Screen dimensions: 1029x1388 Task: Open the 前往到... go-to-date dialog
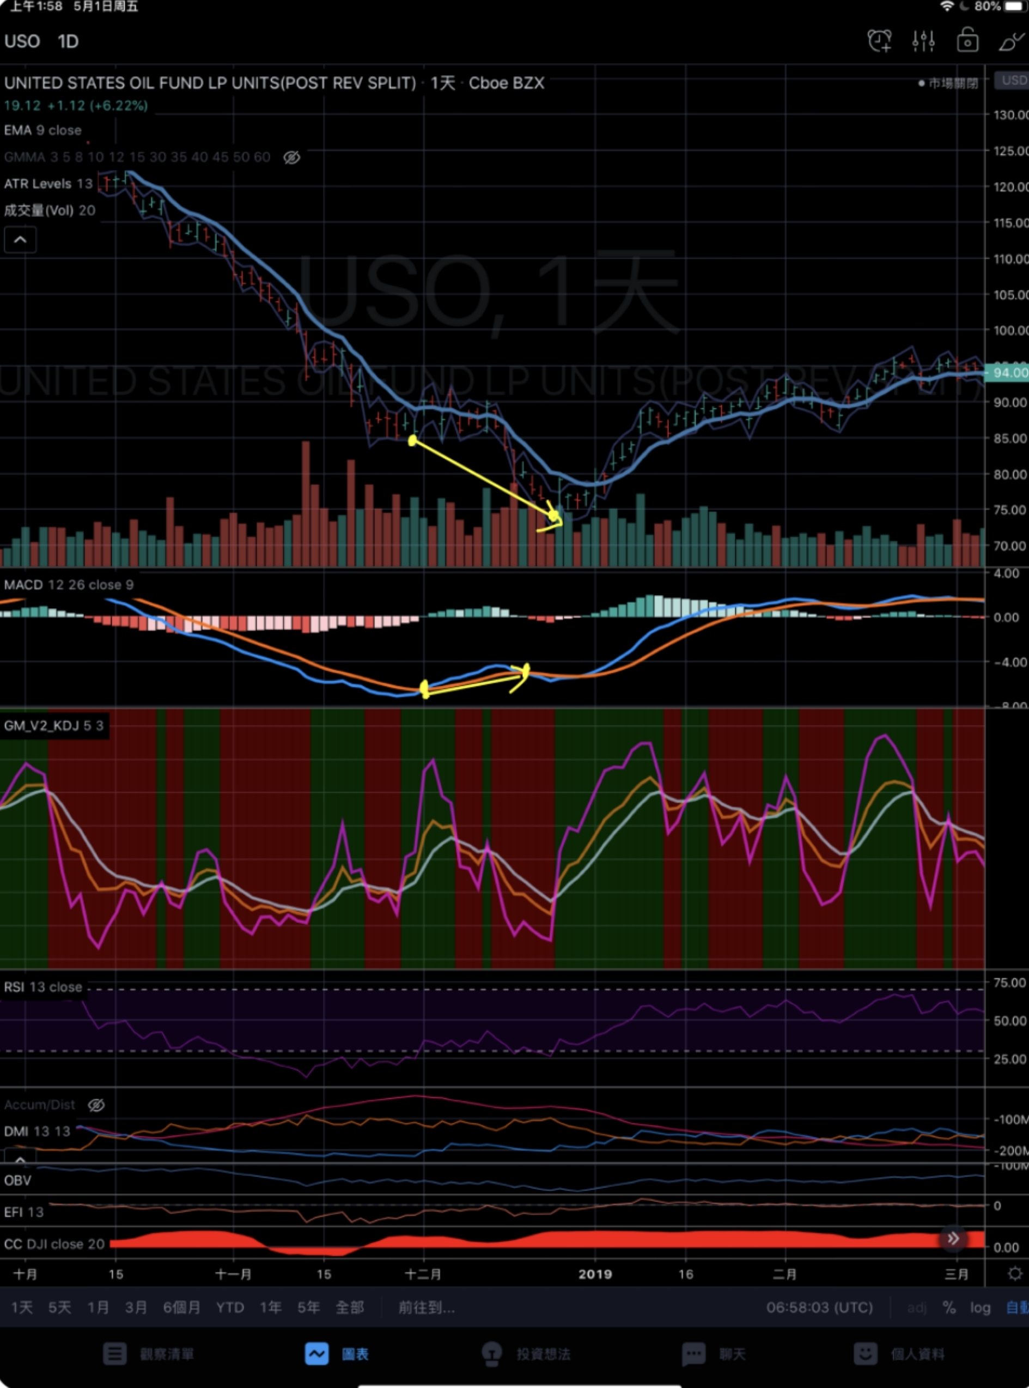pyautogui.click(x=427, y=1307)
